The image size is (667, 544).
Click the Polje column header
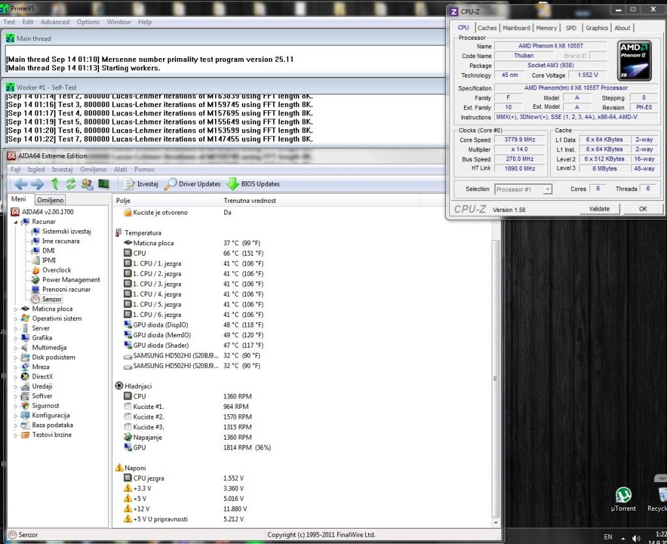(167, 200)
